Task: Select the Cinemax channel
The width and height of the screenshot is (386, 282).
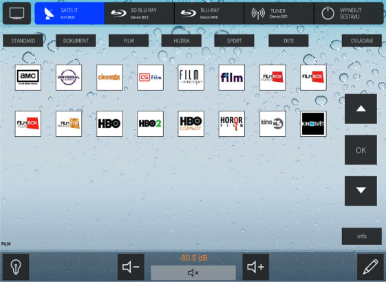Action: click(x=109, y=78)
